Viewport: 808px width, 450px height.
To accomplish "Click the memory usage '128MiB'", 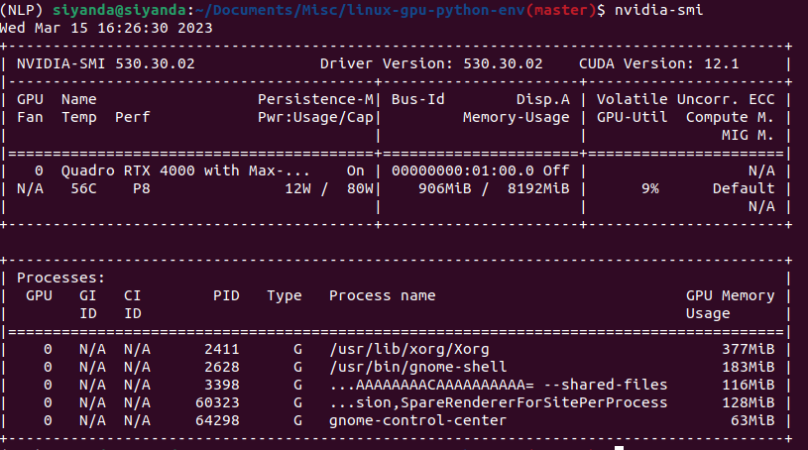I will click(x=749, y=402).
